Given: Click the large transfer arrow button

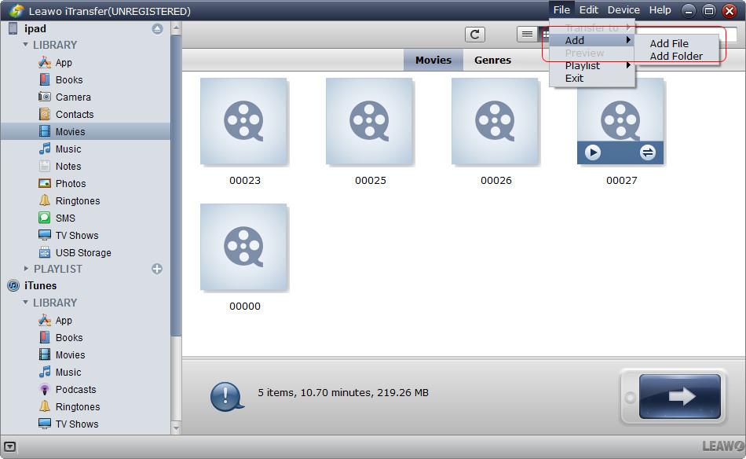Looking at the screenshot, I should click(x=680, y=396).
